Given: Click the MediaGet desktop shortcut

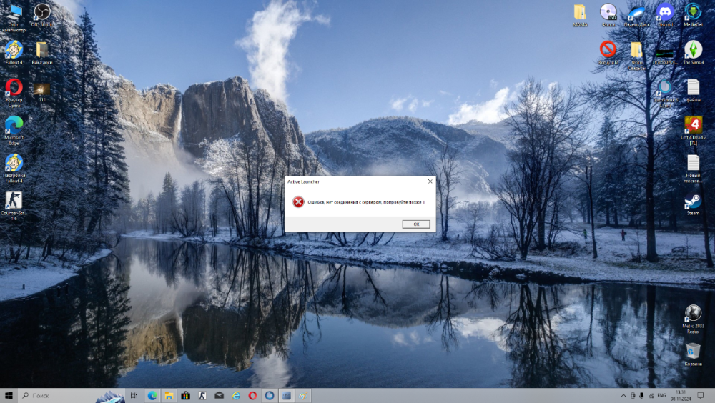Looking at the screenshot, I should 693,12.
